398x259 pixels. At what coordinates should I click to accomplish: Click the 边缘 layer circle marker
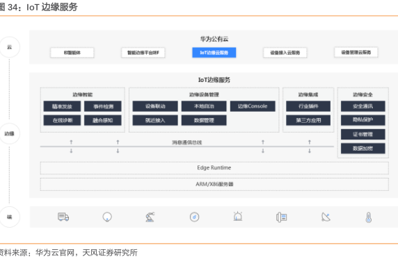click(9, 133)
